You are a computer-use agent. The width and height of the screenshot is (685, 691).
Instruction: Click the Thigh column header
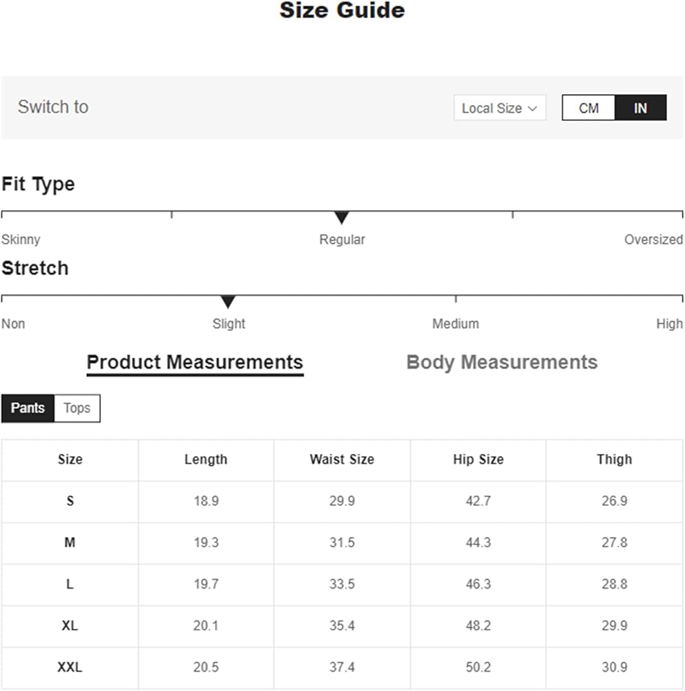pyautogui.click(x=614, y=460)
